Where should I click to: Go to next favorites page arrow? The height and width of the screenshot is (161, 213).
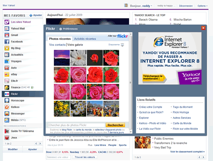coord(40,143)
